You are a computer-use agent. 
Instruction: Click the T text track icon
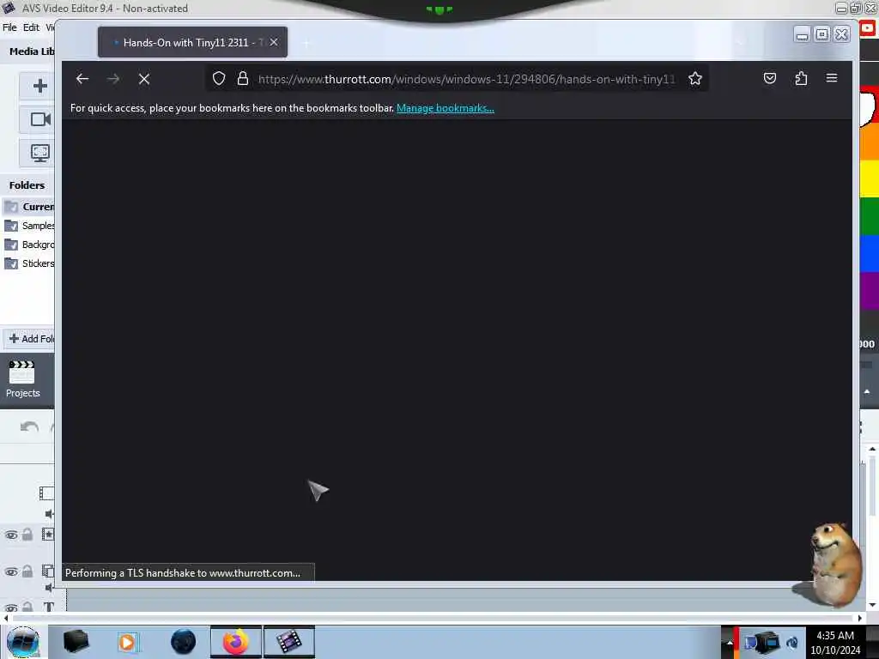click(49, 607)
